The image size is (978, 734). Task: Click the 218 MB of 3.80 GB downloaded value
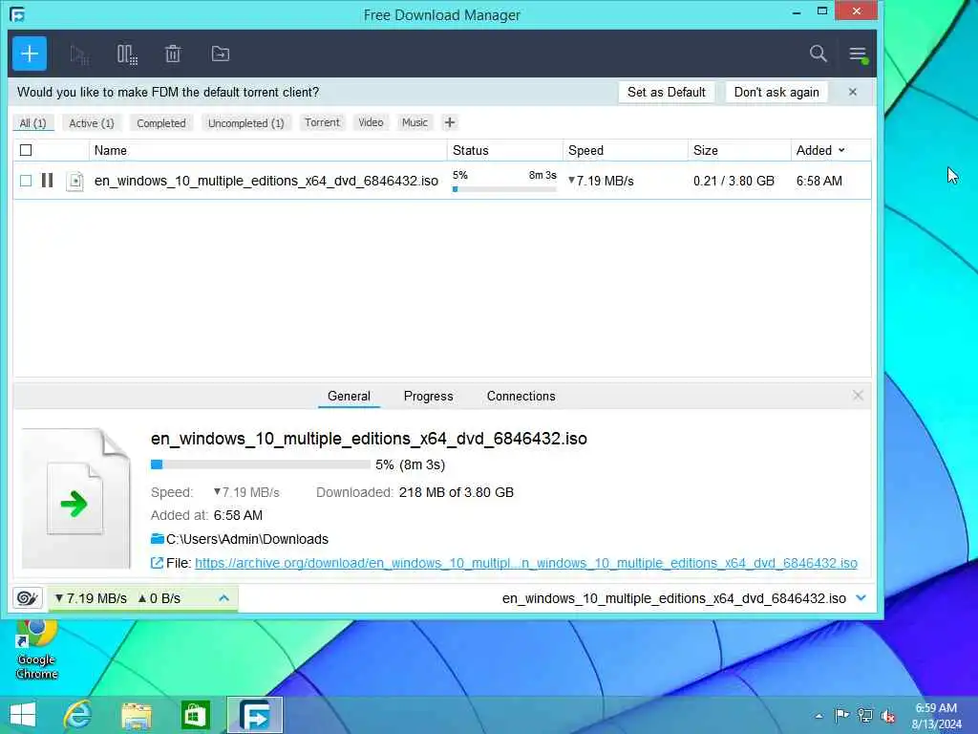coord(456,492)
